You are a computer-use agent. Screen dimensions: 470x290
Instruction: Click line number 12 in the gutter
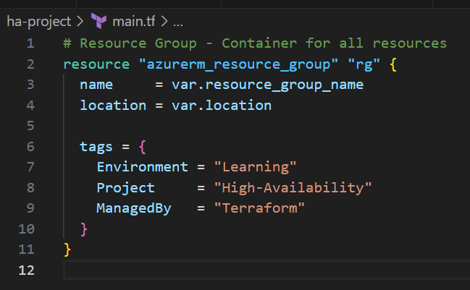pyautogui.click(x=26, y=270)
